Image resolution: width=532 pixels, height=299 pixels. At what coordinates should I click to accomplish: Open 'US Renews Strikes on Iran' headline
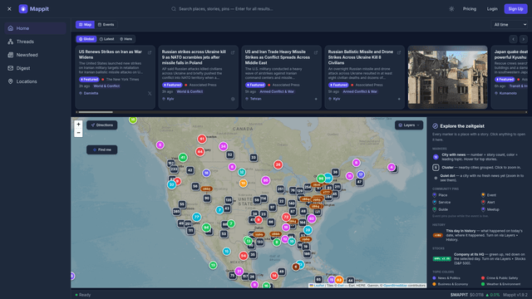(x=111, y=55)
